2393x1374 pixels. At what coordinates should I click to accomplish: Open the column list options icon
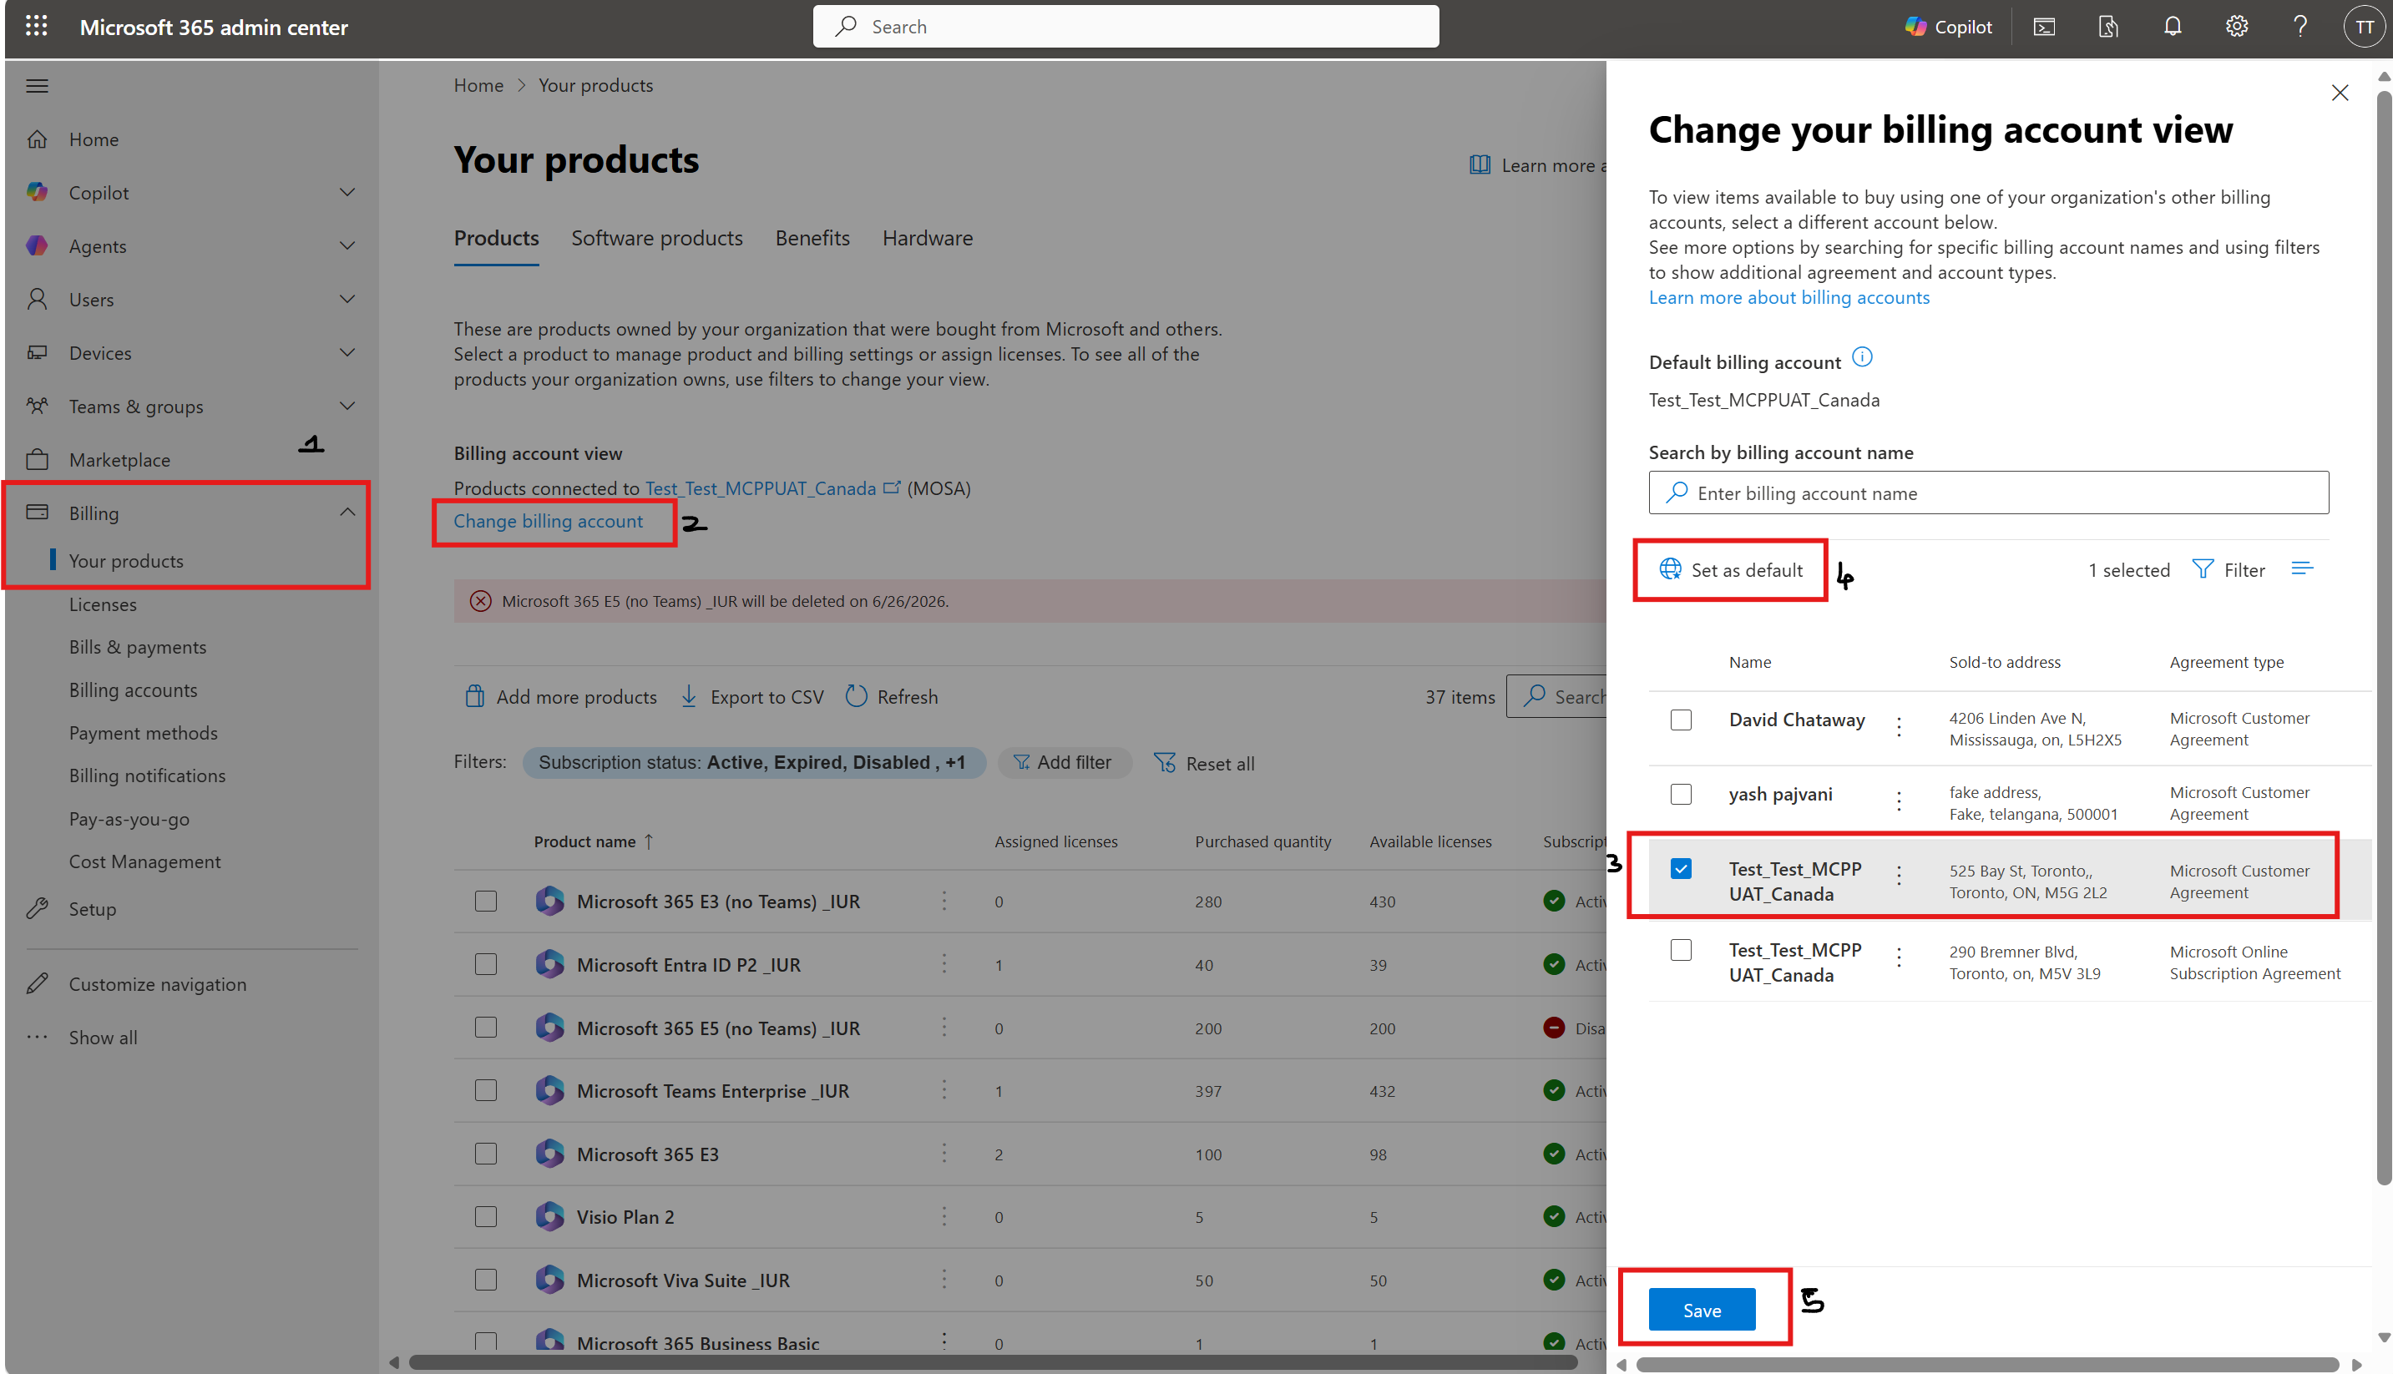point(2301,569)
